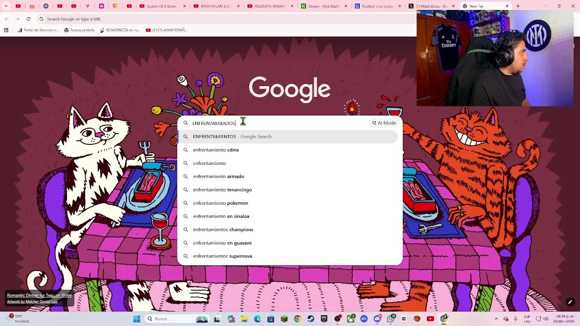This screenshot has height=326, width=580.
Task: Open the "ROJADIRECTA en in..." bookmark
Action: 120,30
